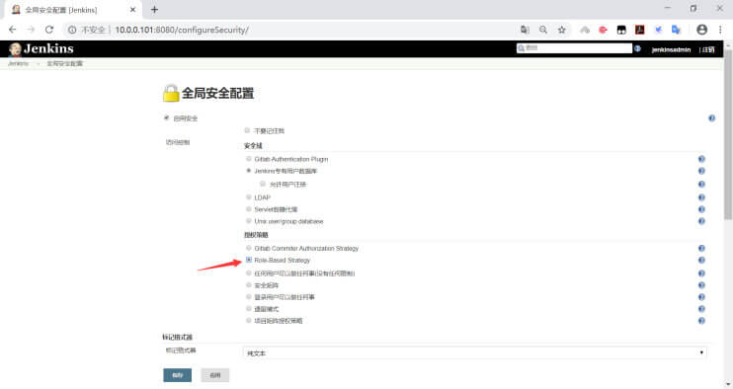Viewport: 733px width, 389px height.
Task: Click the zoom magnifier icon in address bar
Action: click(543, 30)
